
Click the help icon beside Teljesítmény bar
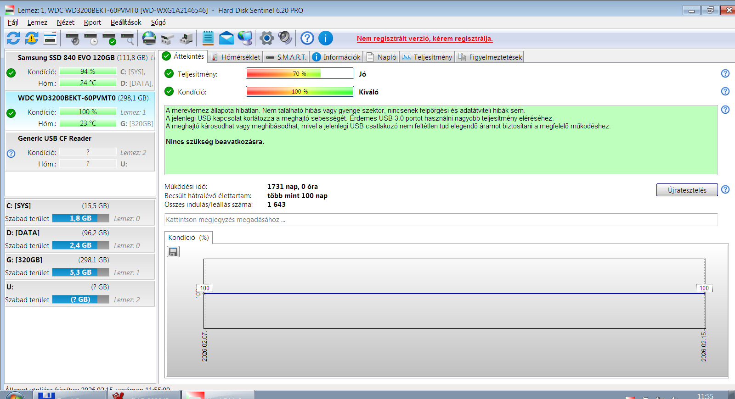pos(725,73)
